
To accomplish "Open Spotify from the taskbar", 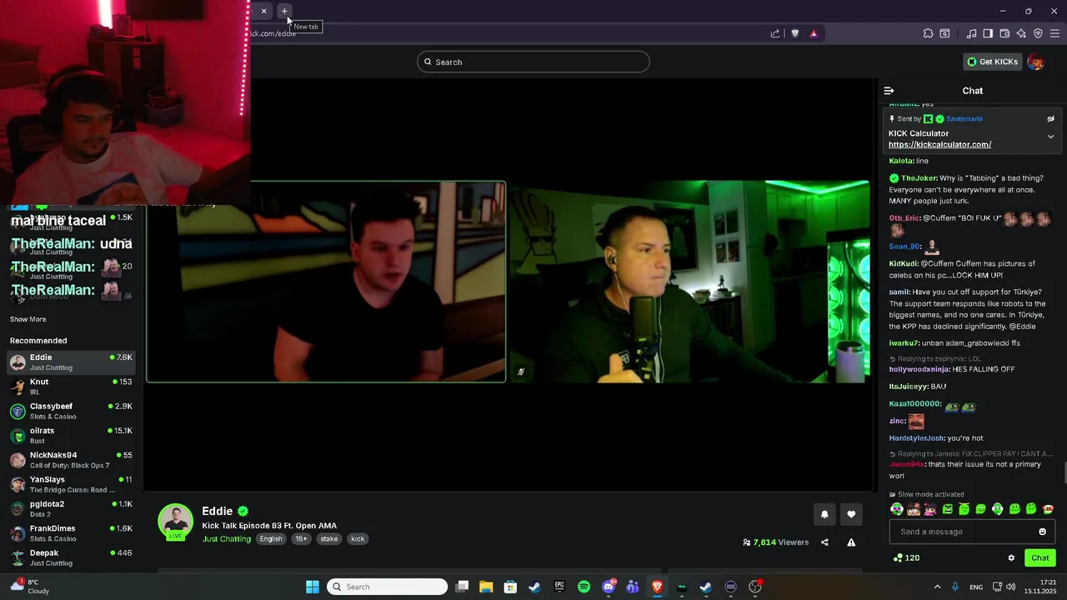I will [584, 587].
